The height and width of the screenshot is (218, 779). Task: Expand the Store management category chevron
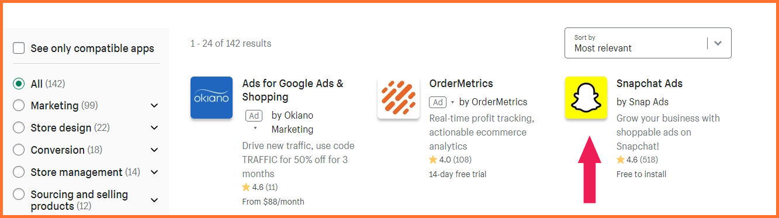pyautogui.click(x=154, y=172)
